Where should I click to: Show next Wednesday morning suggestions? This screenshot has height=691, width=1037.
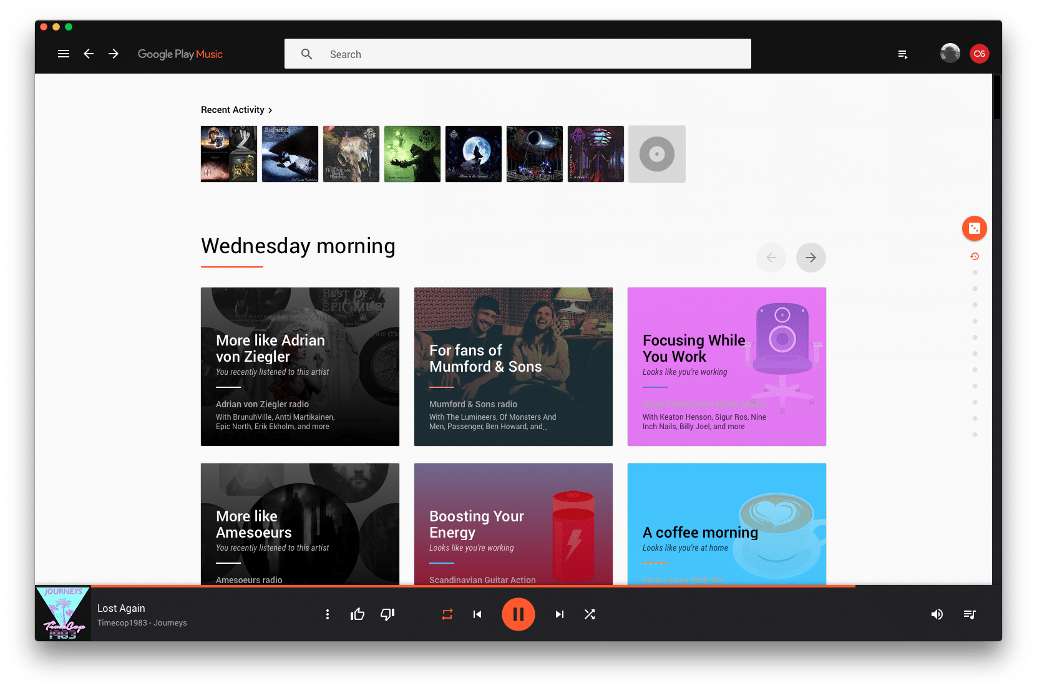[811, 258]
